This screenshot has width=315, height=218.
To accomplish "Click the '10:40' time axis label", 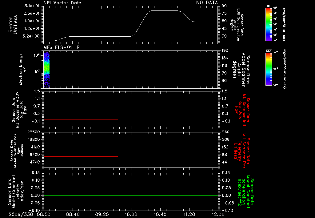I will click(x=160, y=214).
